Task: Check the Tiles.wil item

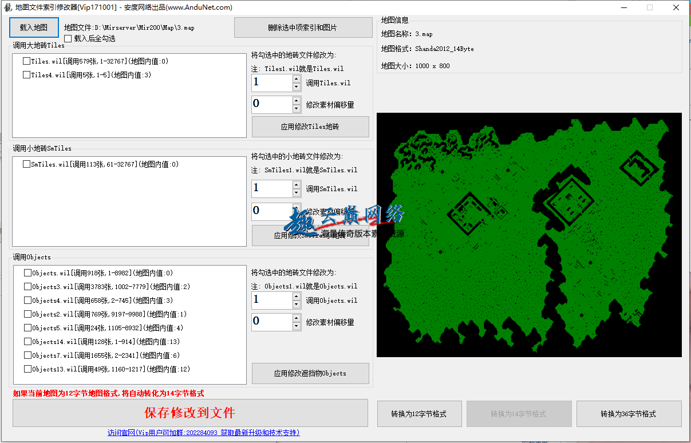Action: (x=26, y=61)
